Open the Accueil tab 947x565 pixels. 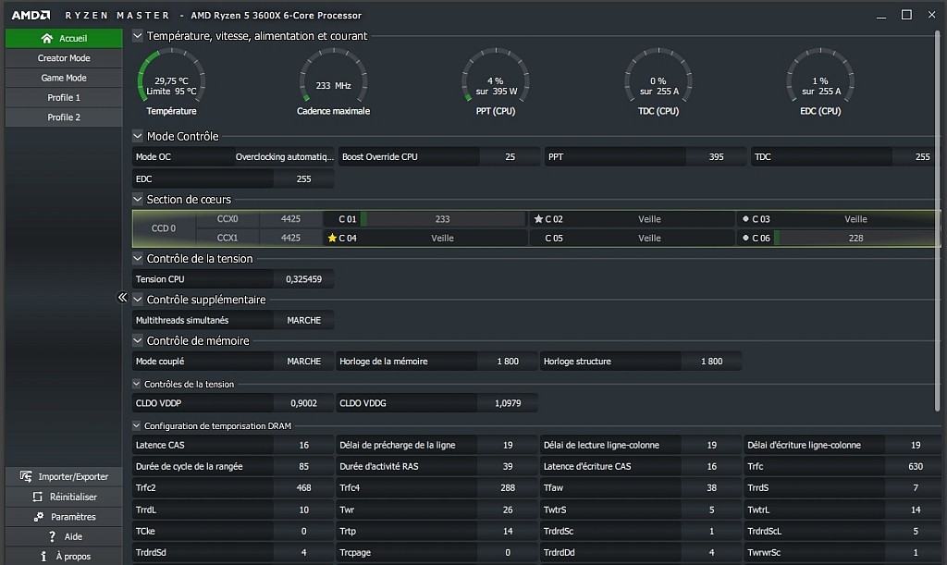(x=64, y=38)
